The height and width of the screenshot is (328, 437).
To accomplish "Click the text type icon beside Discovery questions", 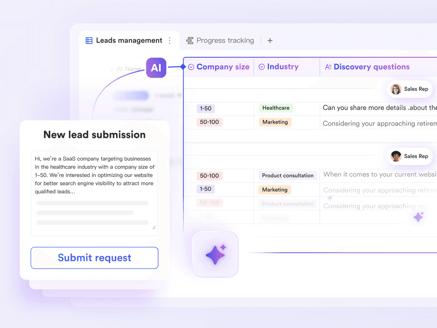I will tap(328, 67).
